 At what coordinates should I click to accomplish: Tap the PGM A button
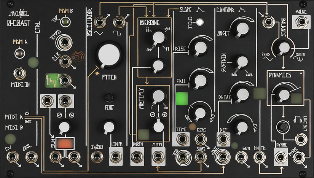[x=20, y=54]
